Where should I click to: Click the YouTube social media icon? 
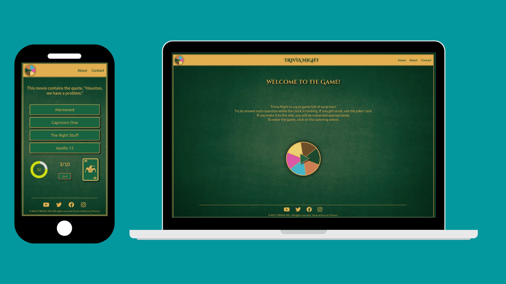pyautogui.click(x=287, y=209)
